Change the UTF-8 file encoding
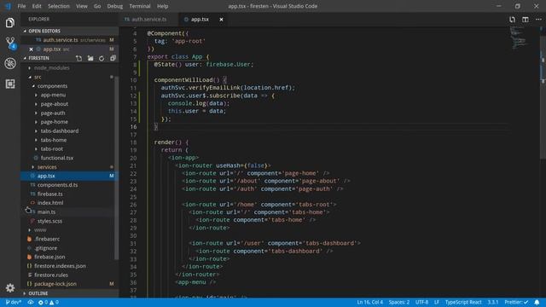The image size is (546, 307). point(421,302)
